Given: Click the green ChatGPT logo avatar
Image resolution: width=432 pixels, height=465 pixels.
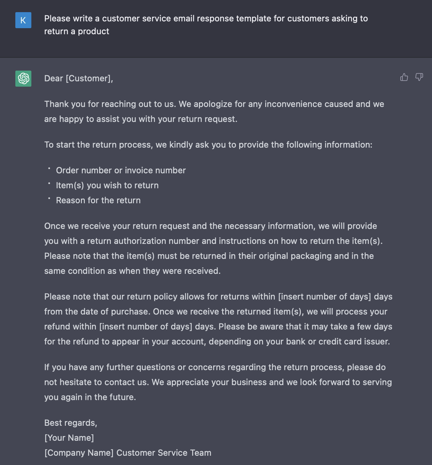Looking at the screenshot, I should 23,78.
